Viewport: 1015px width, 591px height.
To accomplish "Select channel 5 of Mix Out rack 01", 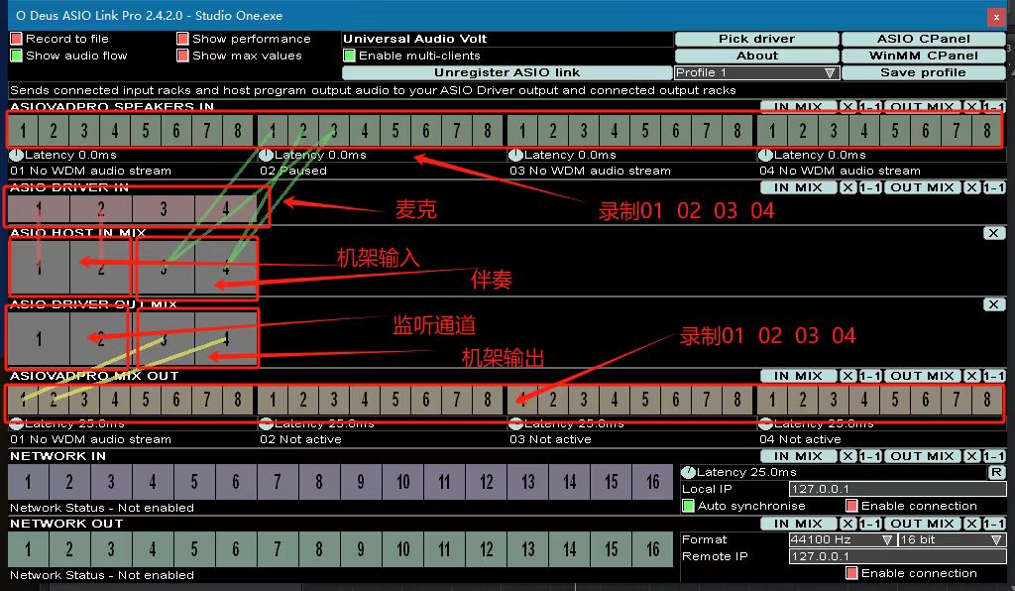I will pyautogui.click(x=146, y=400).
